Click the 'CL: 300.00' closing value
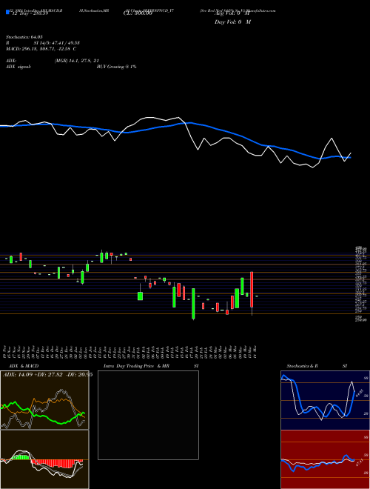The height and width of the screenshot is (489, 370). (138, 14)
